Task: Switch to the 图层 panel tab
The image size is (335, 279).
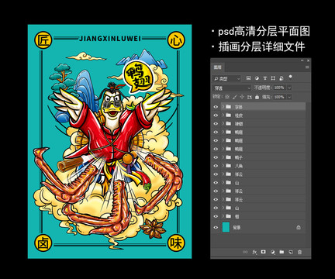Action: pyautogui.click(x=217, y=67)
